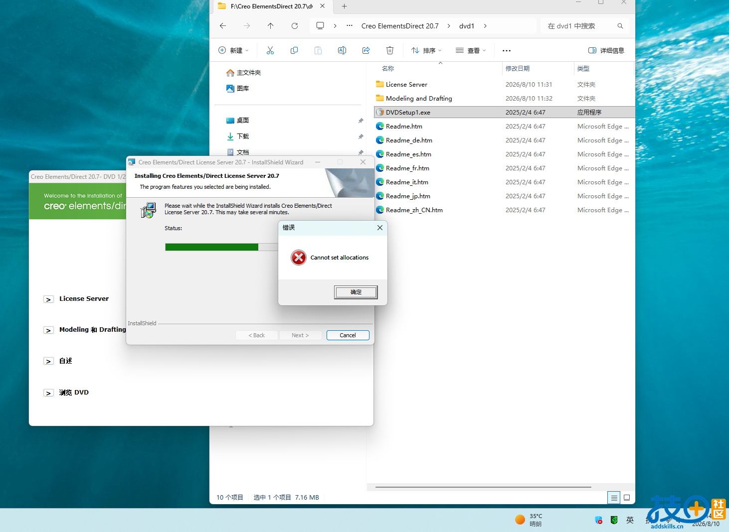Click the 10 个项目 status bar text
This screenshot has width=729, height=532.
230,498
